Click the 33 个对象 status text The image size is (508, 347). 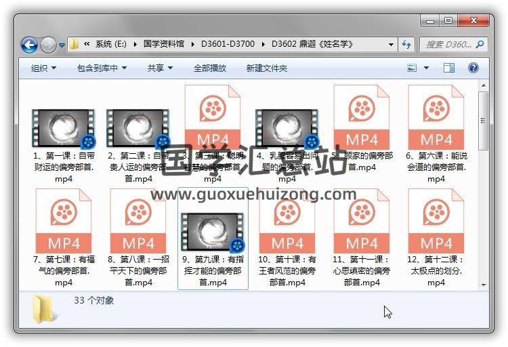tap(93, 300)
